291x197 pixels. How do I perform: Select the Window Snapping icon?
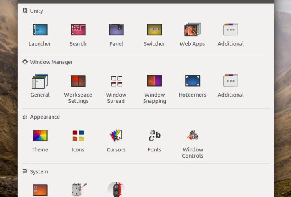154,81
